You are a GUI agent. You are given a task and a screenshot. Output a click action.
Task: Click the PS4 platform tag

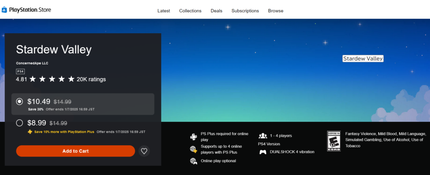pyautogui.click(x=20, y=71)
